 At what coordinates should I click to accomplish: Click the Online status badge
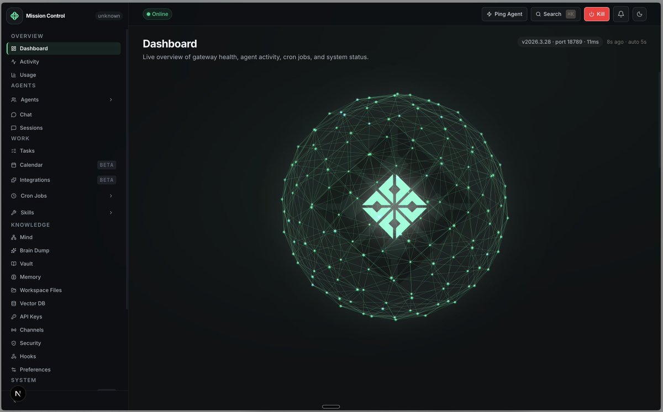tap(157, 14)
